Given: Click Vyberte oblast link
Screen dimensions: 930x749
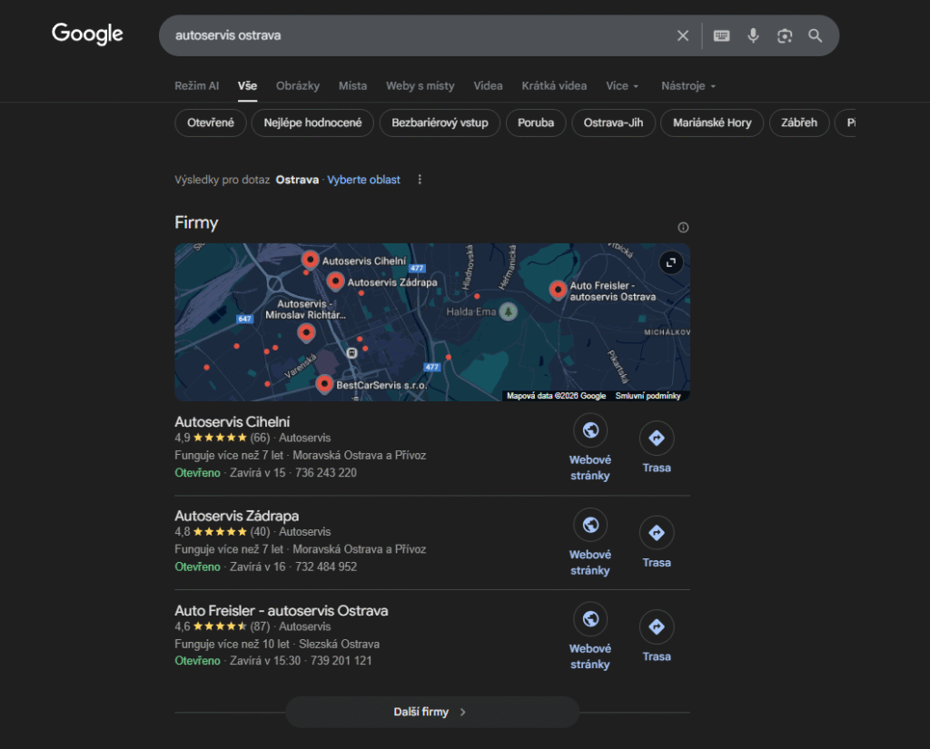Looking at the screenshot, I should coord(363,180).
